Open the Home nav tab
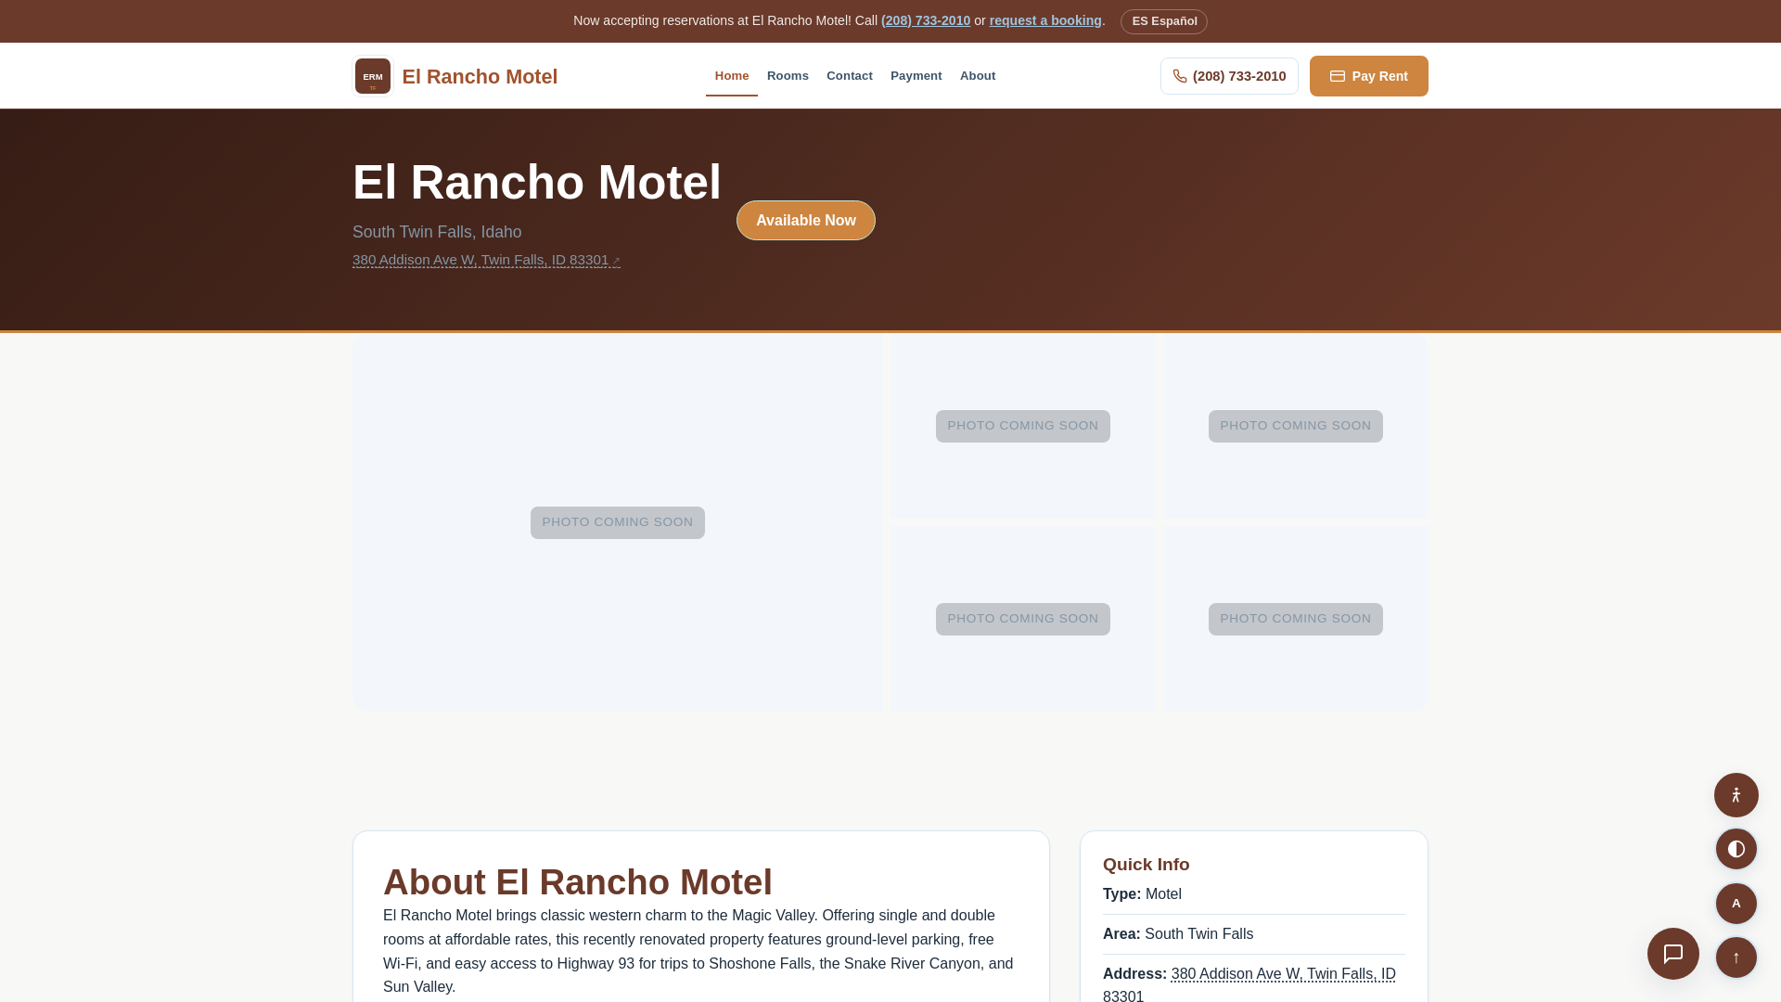Screen dimensions: 1781x1002 click(732, 76)
